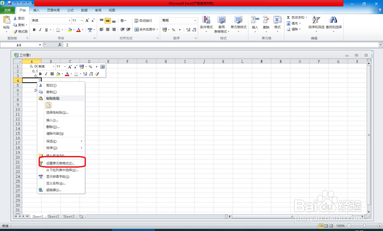Click the ribbon red font color icon
The width and height of the screenshot is (383, 231).
(79, 30)
